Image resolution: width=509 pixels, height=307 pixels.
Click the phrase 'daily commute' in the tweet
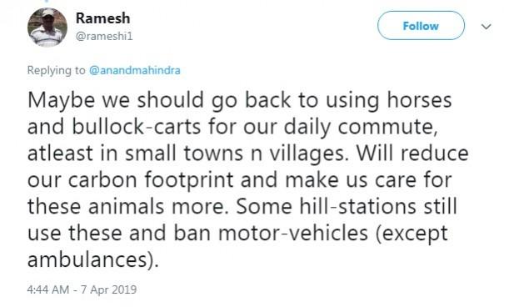click(361, 127)
